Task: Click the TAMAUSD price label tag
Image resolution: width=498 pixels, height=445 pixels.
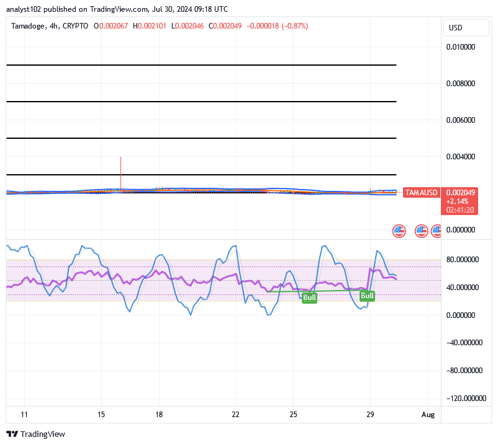Action: (422, 192)
